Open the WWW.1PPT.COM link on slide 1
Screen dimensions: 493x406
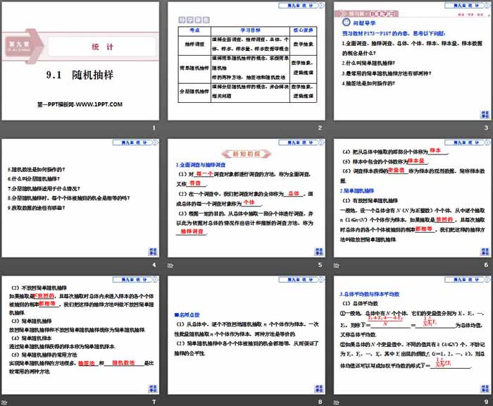(80, 104)
